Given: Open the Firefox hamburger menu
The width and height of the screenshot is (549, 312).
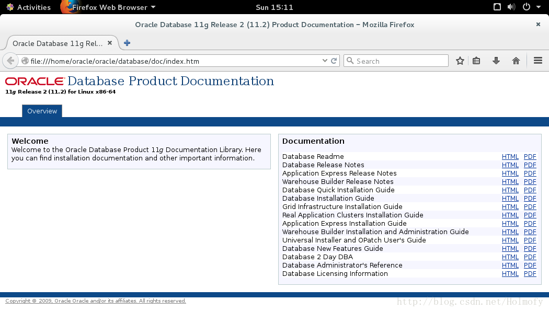Looking at the screenshot, I should (538, 61).
